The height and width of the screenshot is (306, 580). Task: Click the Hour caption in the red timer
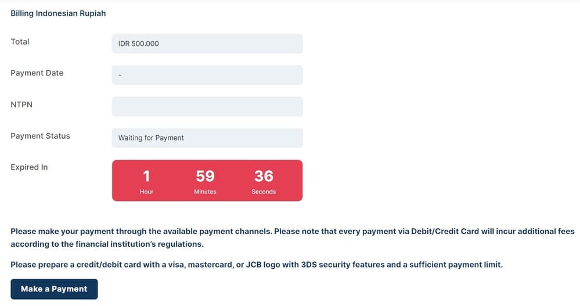146,192
